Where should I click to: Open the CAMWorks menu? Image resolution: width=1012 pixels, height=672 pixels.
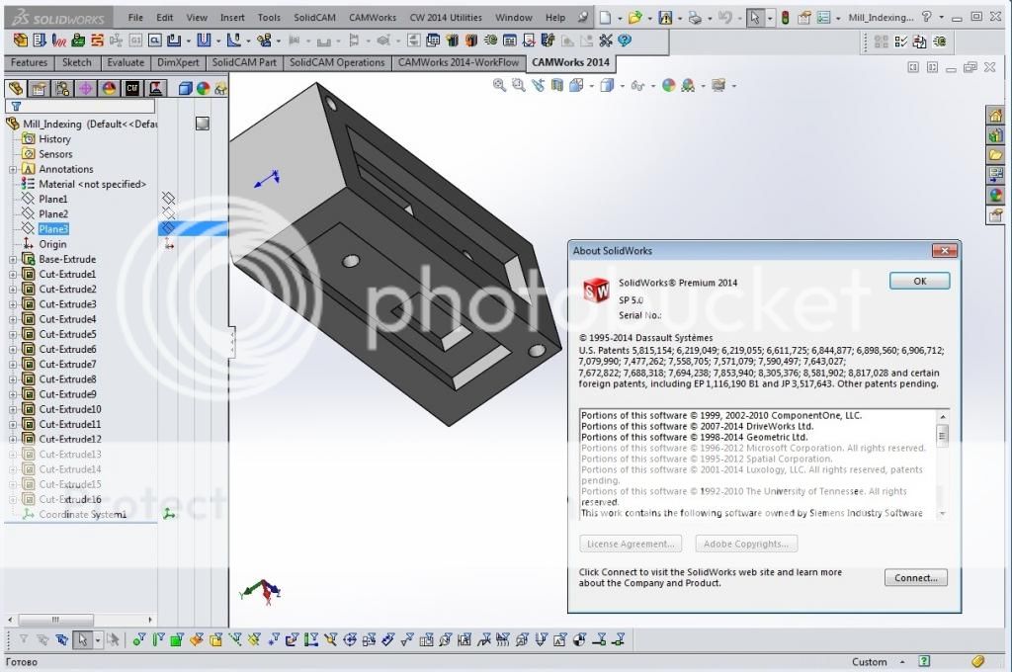point(373,18)
